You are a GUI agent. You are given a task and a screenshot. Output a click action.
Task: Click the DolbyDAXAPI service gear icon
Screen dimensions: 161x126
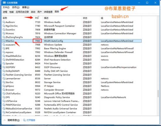tap(4, 71)
